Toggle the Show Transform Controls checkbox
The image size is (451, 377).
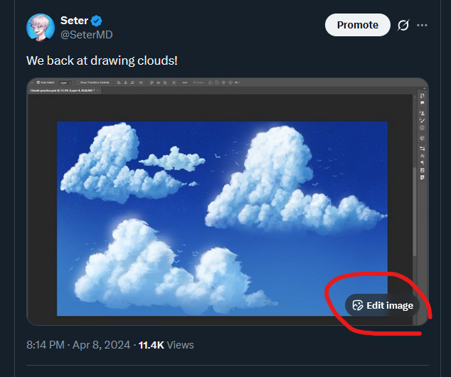tap(78, 83)
